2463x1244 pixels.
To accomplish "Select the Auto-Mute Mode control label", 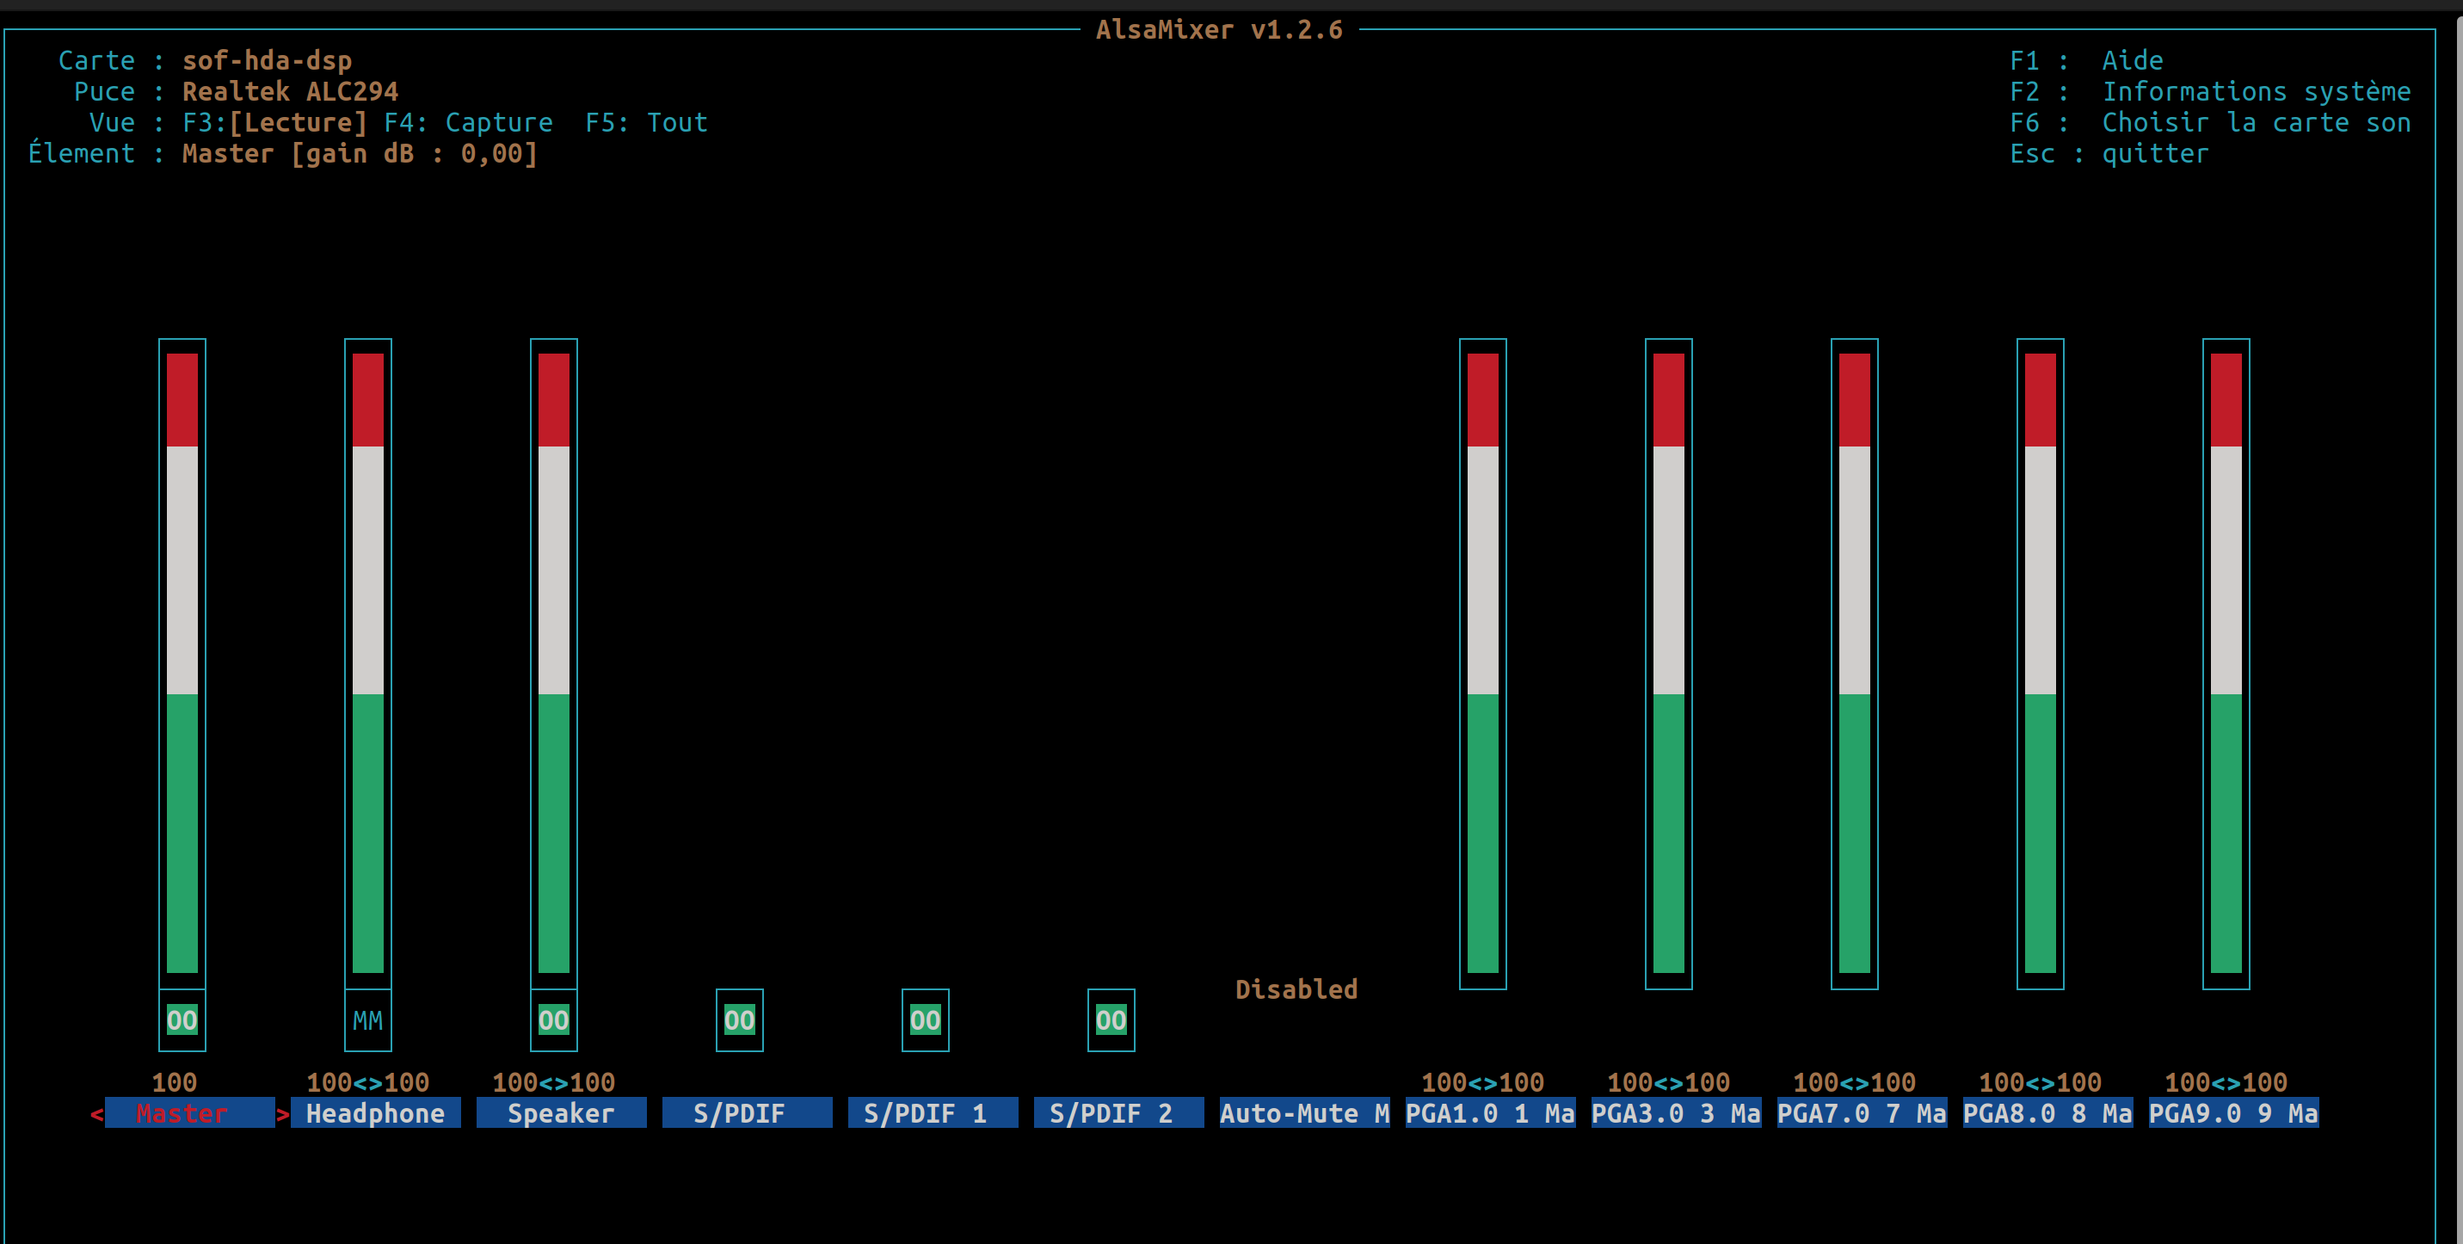I will tap(1304, 1113).
